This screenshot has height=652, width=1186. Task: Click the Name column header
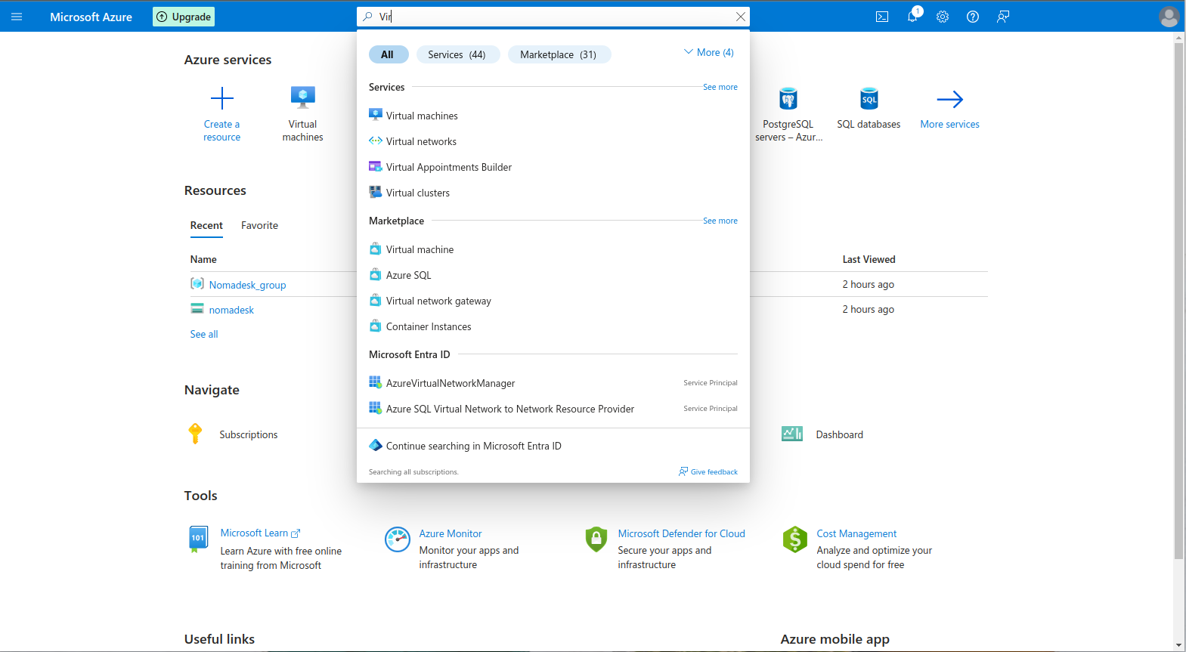click(x=203, y=259)
